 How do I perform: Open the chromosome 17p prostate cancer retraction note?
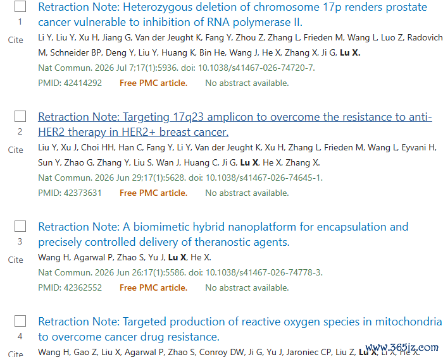pos(232,15)
